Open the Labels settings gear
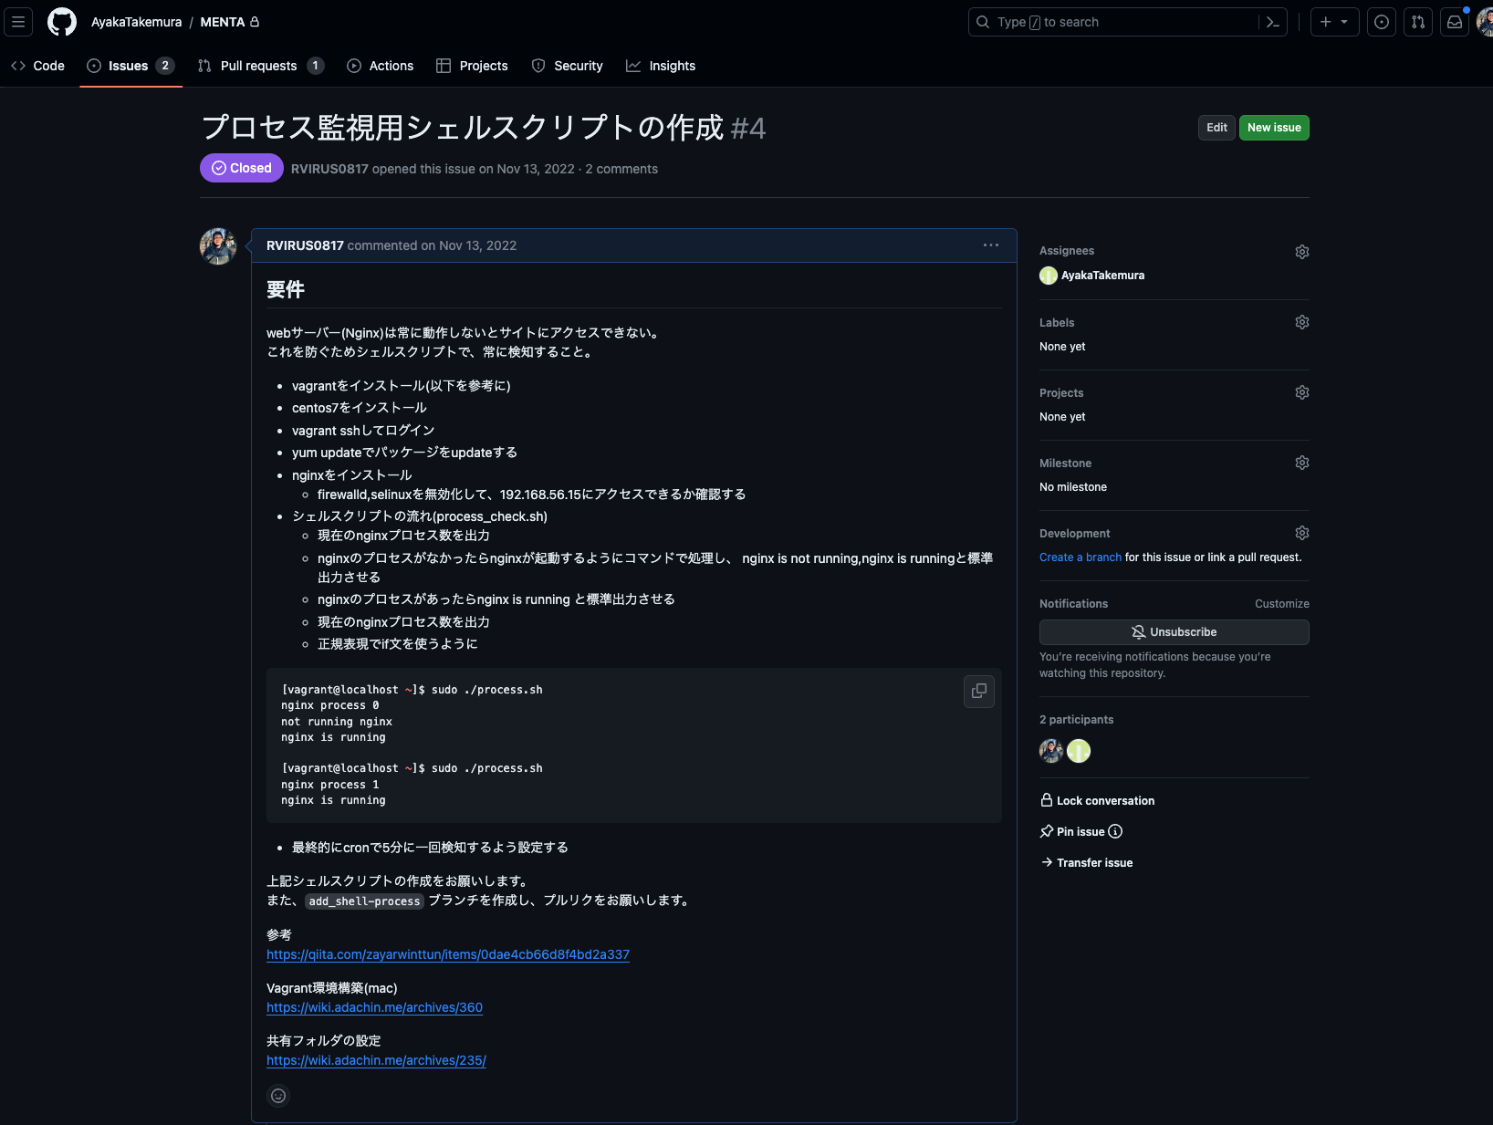1493x1125 pixels. tap(1301, 322)
